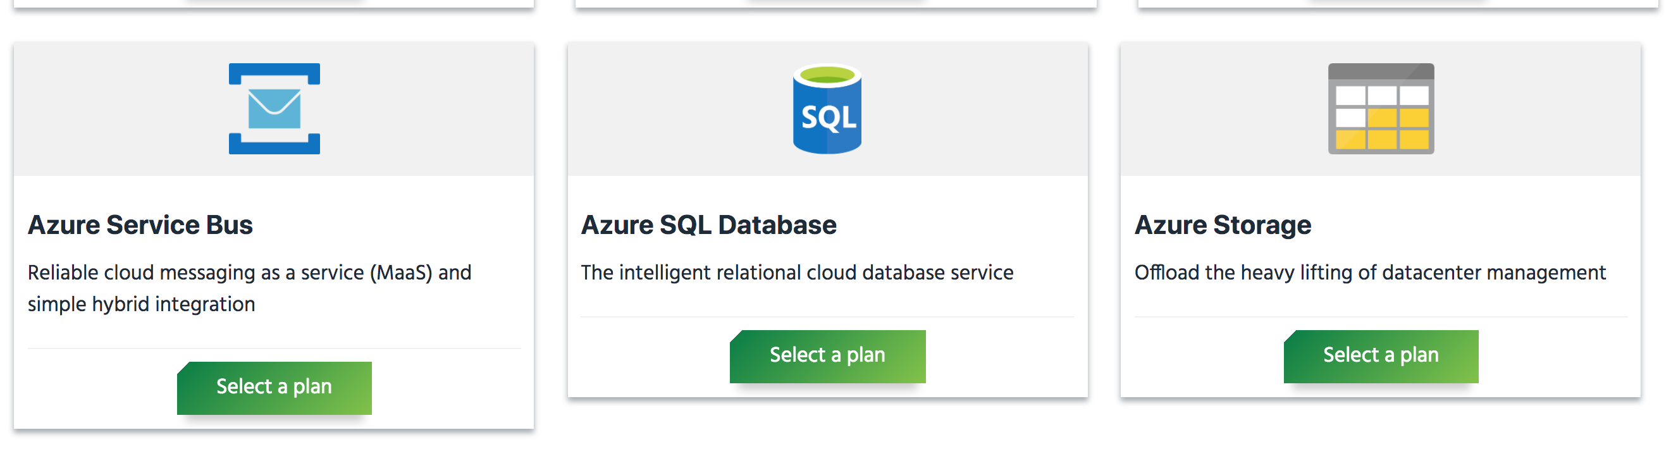Select a plan for Azure Storage
1671x468 pixels.
[x=1381, y=356]
